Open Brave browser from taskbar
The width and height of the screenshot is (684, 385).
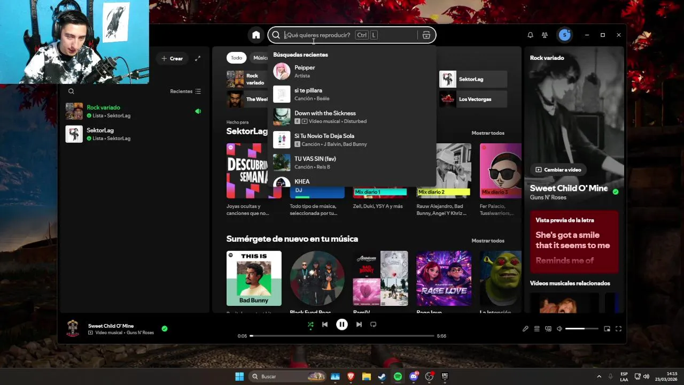coord(351,376)
